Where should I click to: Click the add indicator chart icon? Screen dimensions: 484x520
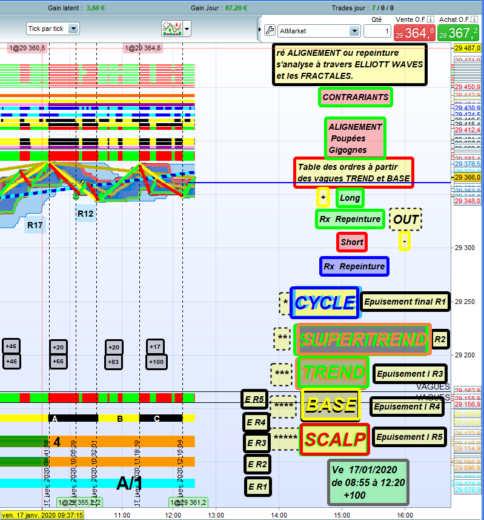tap(172, 29)
